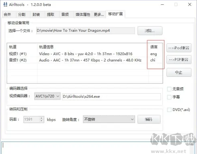
Task: Go to the 音频 tab
Action: (x=66, y=14)
